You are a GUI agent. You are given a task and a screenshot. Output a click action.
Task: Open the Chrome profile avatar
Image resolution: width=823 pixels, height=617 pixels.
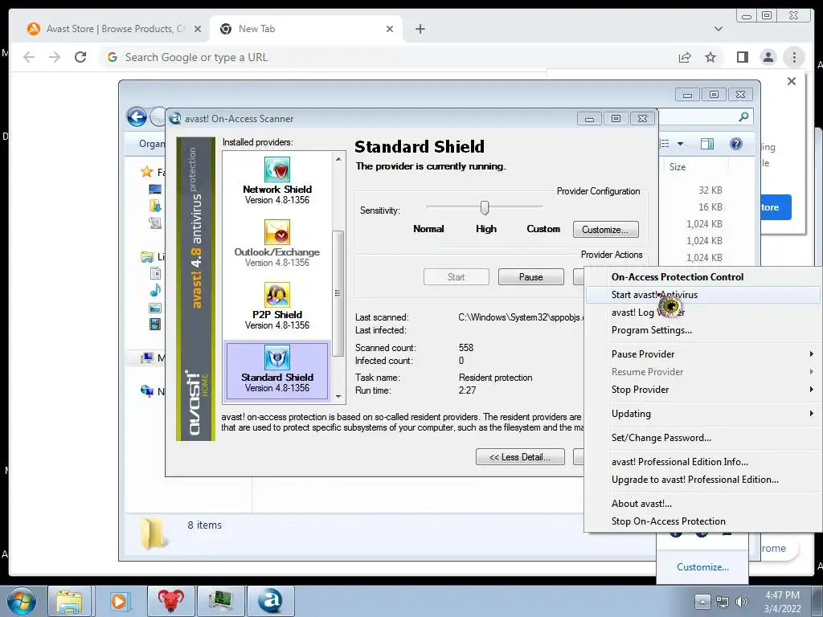768,57
